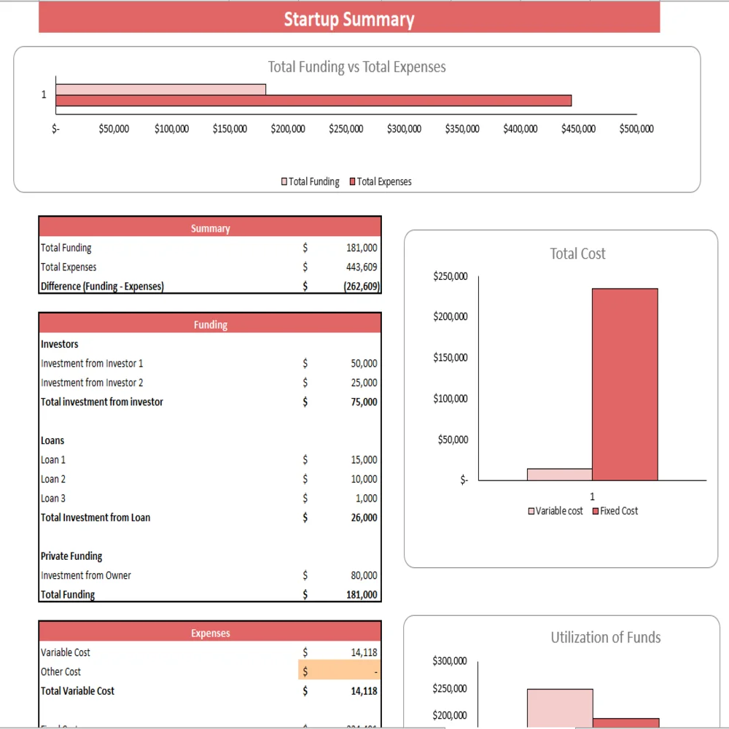Viewport: 729px width, 729px height.
Task: Click the Startup Summary title banner
Action: 349,19
